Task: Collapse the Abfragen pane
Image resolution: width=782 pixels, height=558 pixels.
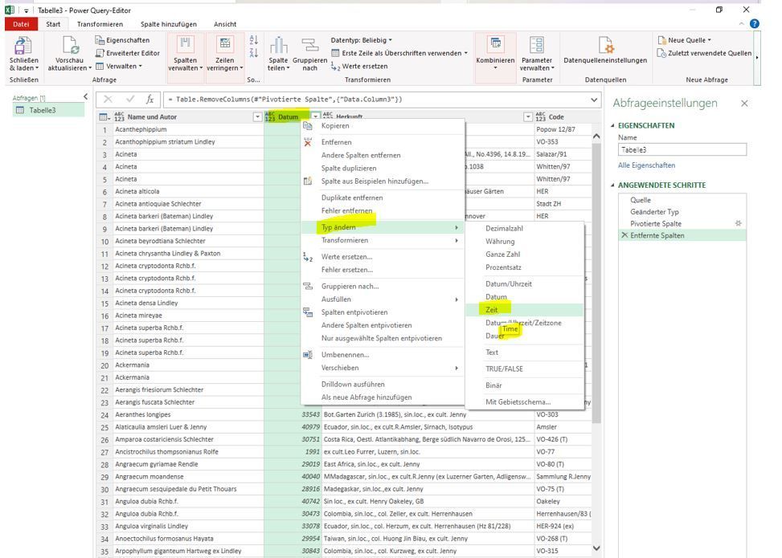Action: click(x=85, y=96)
